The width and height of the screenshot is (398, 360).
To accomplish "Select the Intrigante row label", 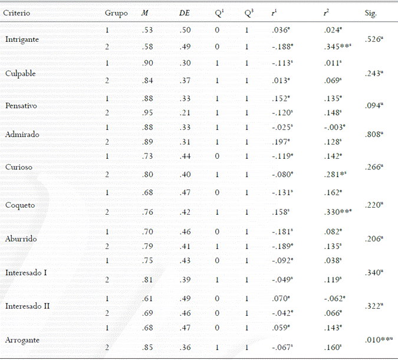I will pos(22,39).
